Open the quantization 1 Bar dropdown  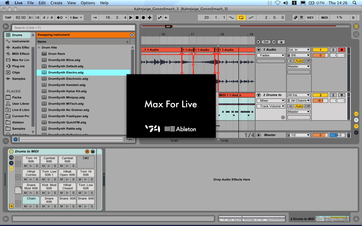[76, 17]
